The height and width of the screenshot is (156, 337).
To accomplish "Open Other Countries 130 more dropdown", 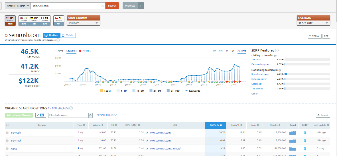I will [83, 23].
